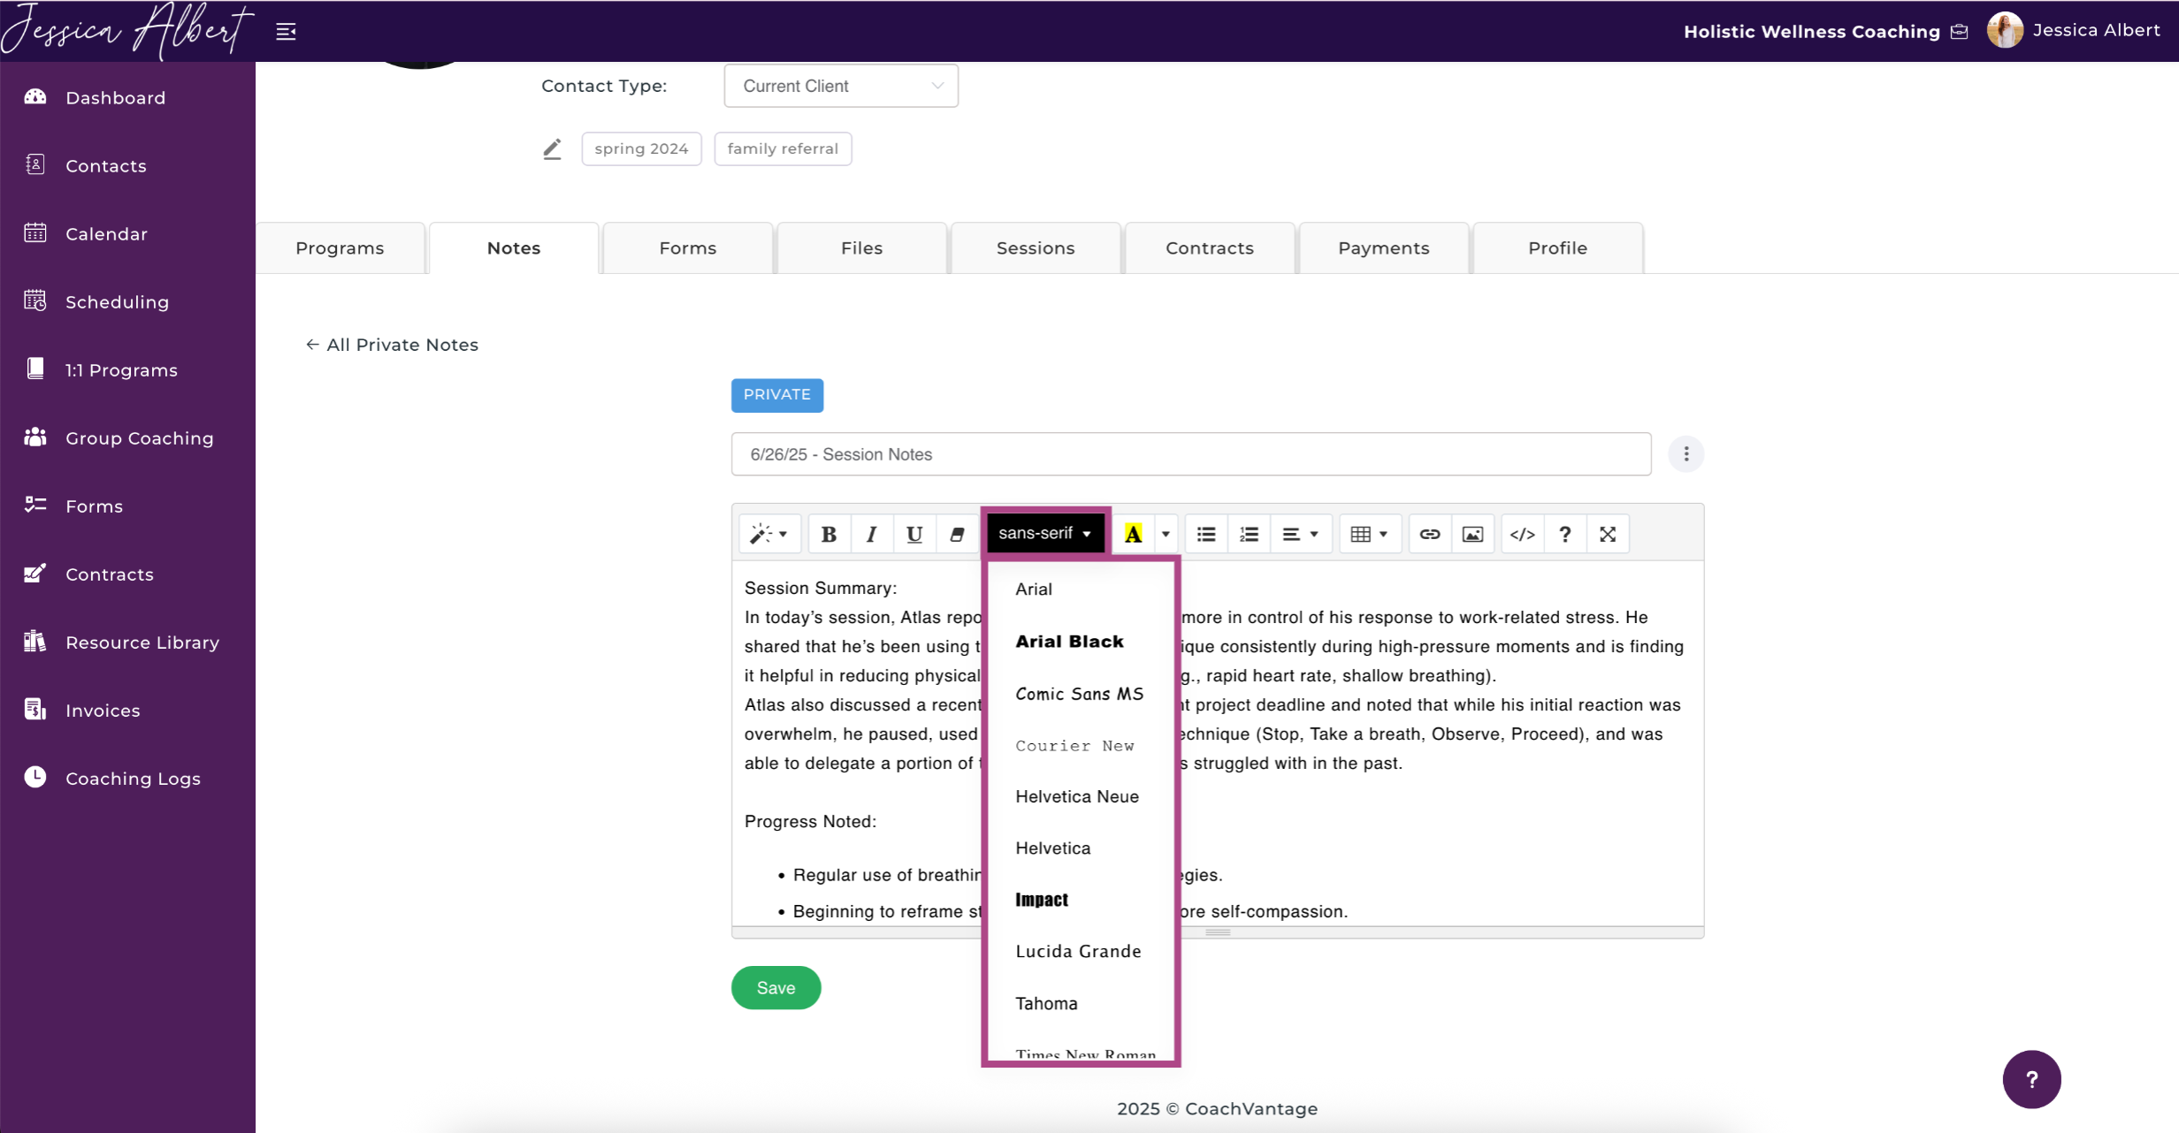2179x1133 pixels.
Task: Click the editor resize handle bar
Action: pos(1217,931)
